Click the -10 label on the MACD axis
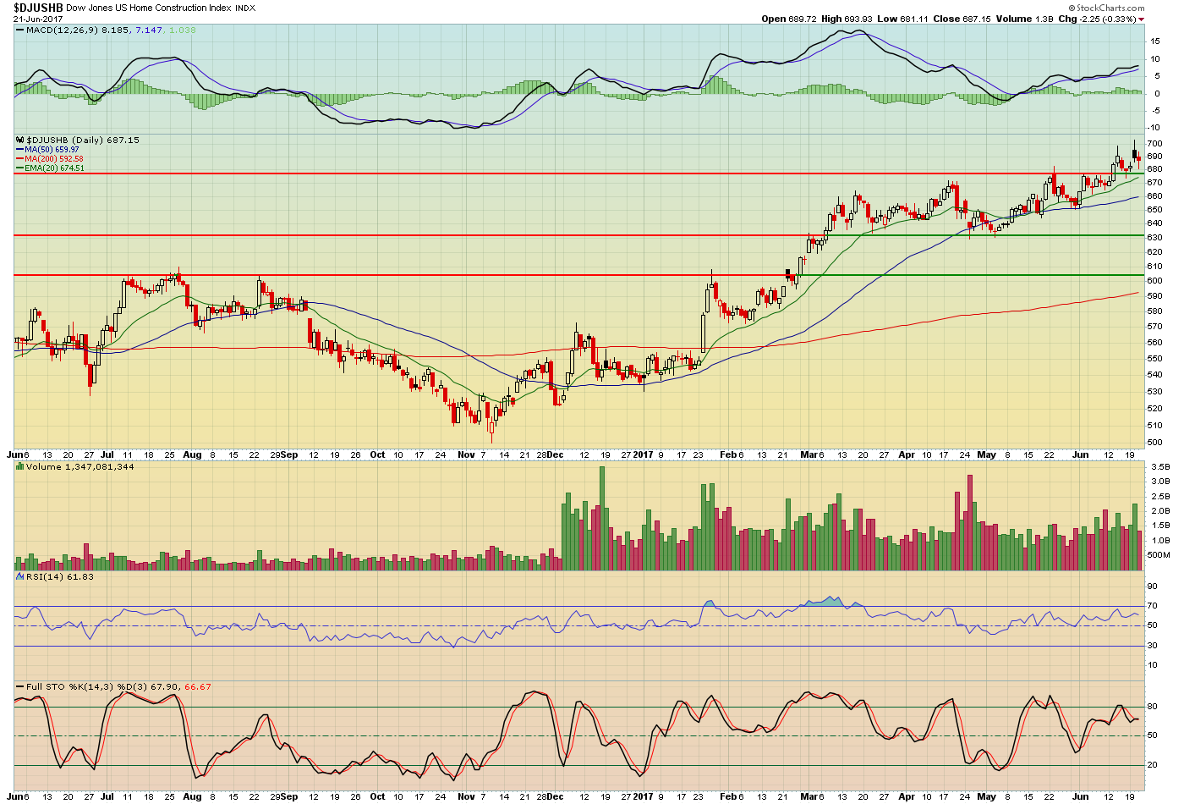1184x804 pixels. tap(1154, 128)
